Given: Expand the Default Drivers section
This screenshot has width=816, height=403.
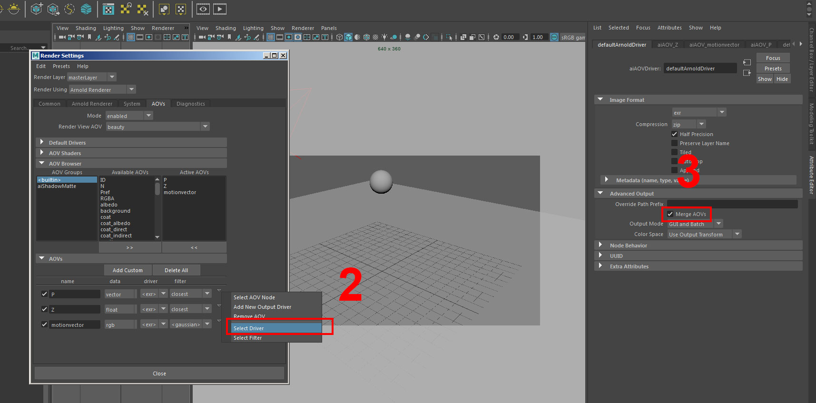Looking at the screenshot, I should tap(131, 142).
